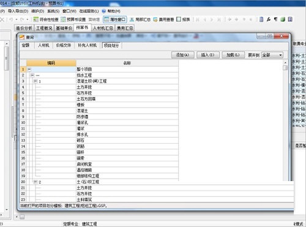Screen dimensions: 306x227
Task: Open the 导入导出(D) menu
Action: click(x=18, y=11)
